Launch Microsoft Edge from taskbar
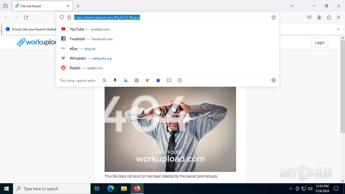The image size is (345, 194). 111,189
